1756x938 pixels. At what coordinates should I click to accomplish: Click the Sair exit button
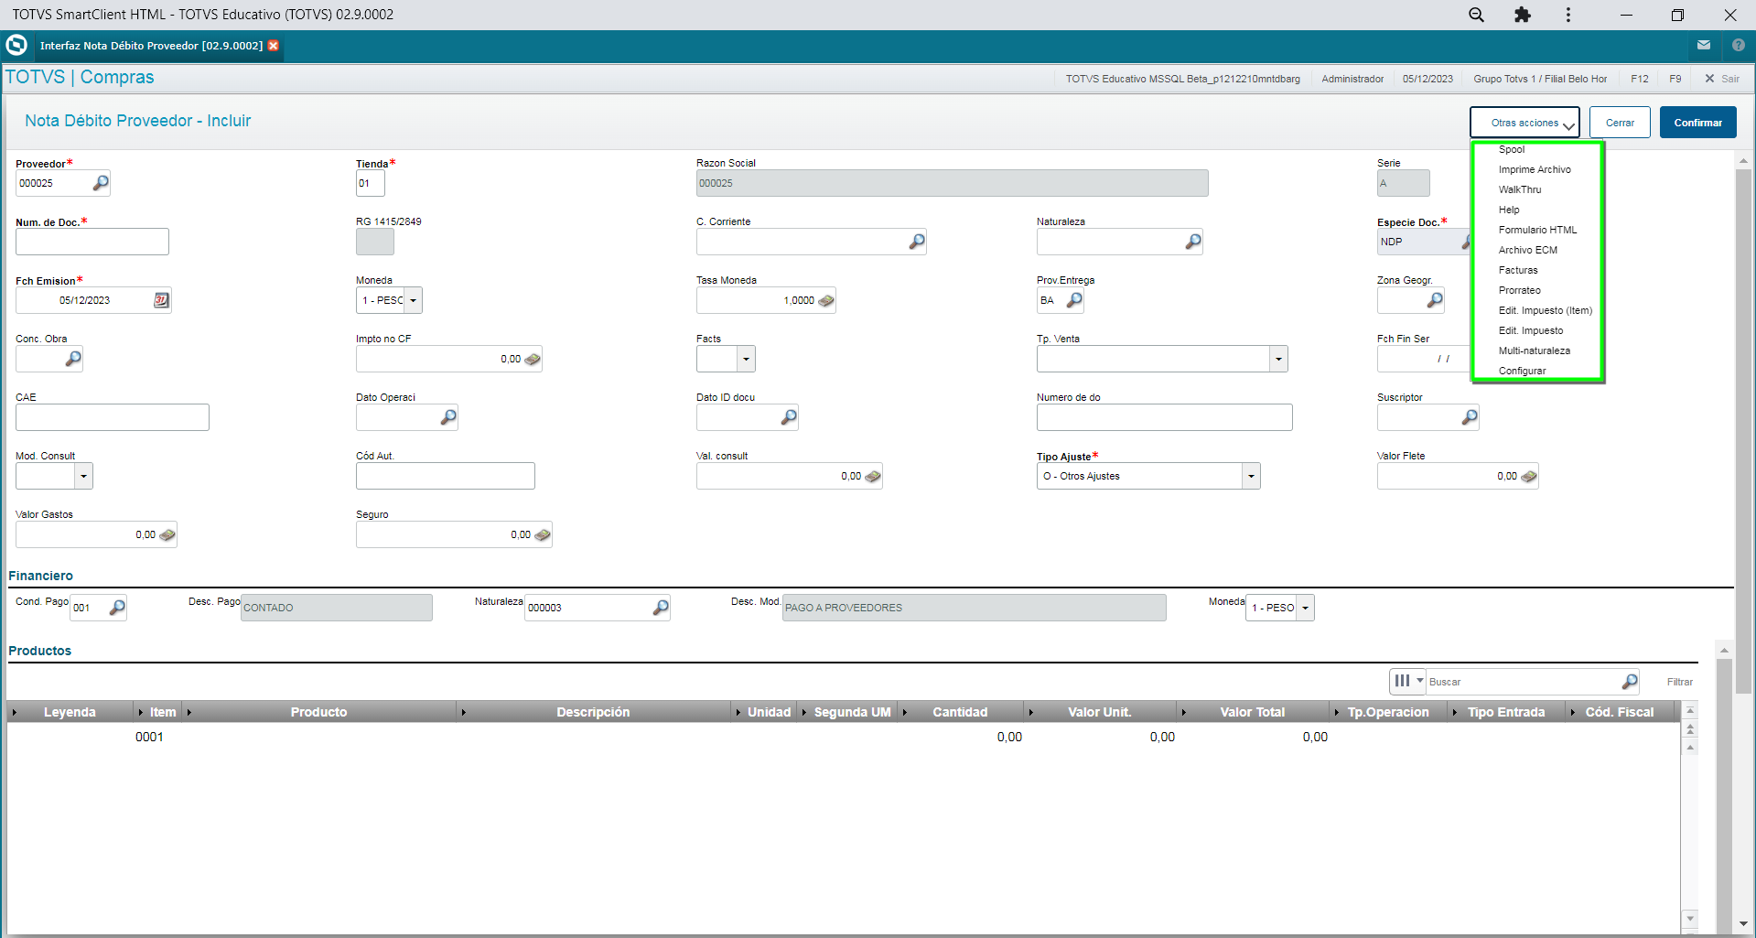tap(1721, 79)
